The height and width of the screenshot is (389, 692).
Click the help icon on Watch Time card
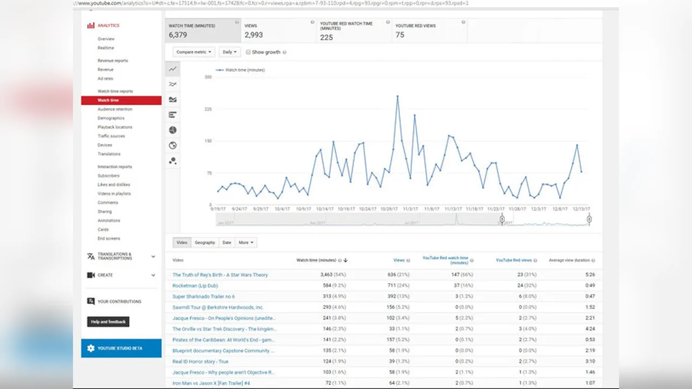[x=237, y=23]
